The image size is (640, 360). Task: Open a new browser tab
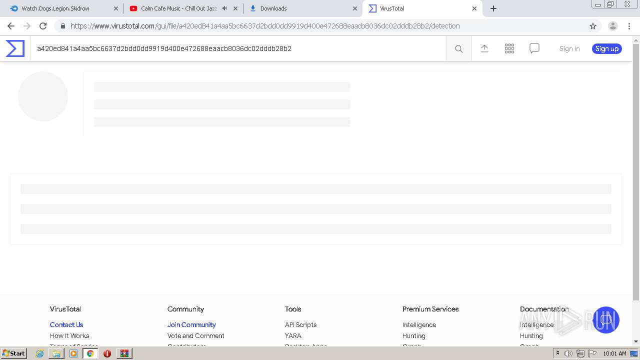click(493, 8)
